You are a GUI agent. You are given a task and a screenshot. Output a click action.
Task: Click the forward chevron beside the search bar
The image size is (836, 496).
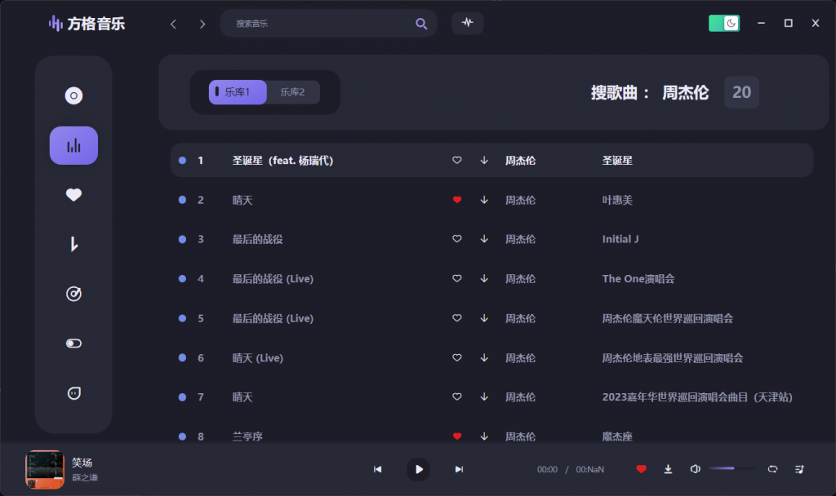tap(202, 24)
